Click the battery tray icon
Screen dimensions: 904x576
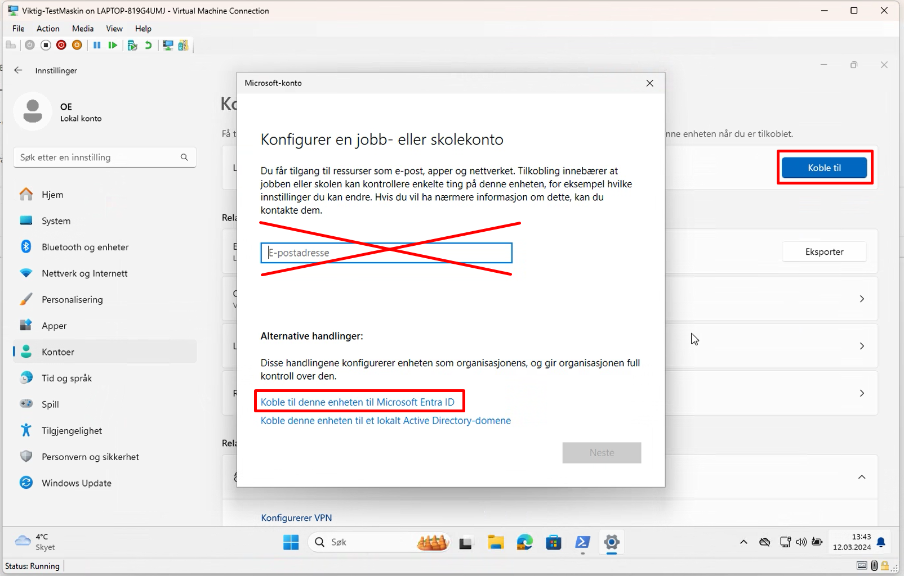(817, 542)
